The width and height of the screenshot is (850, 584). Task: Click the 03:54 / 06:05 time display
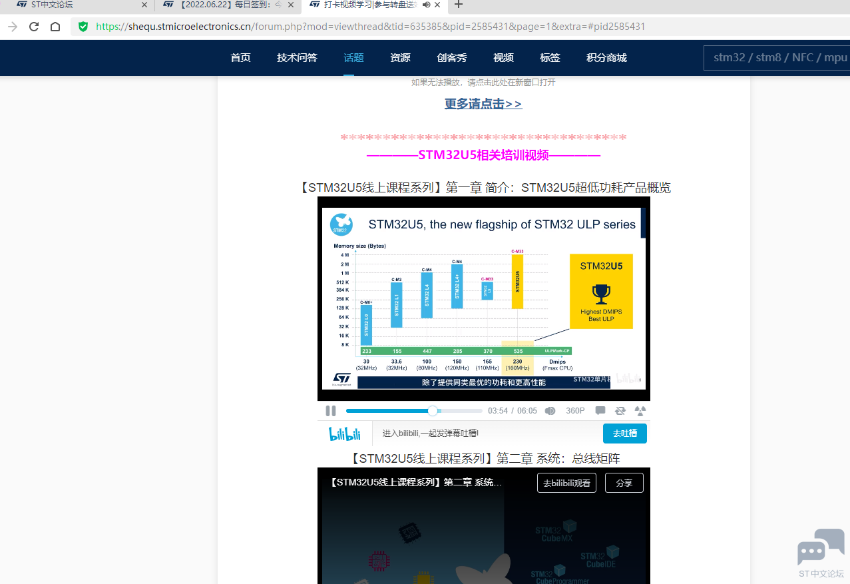(513, 411)
